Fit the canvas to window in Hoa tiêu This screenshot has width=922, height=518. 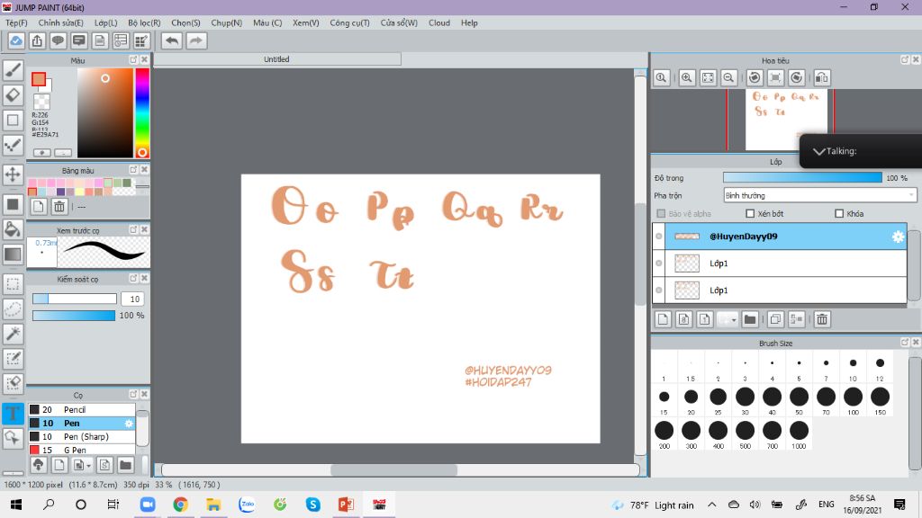point(708,77)
